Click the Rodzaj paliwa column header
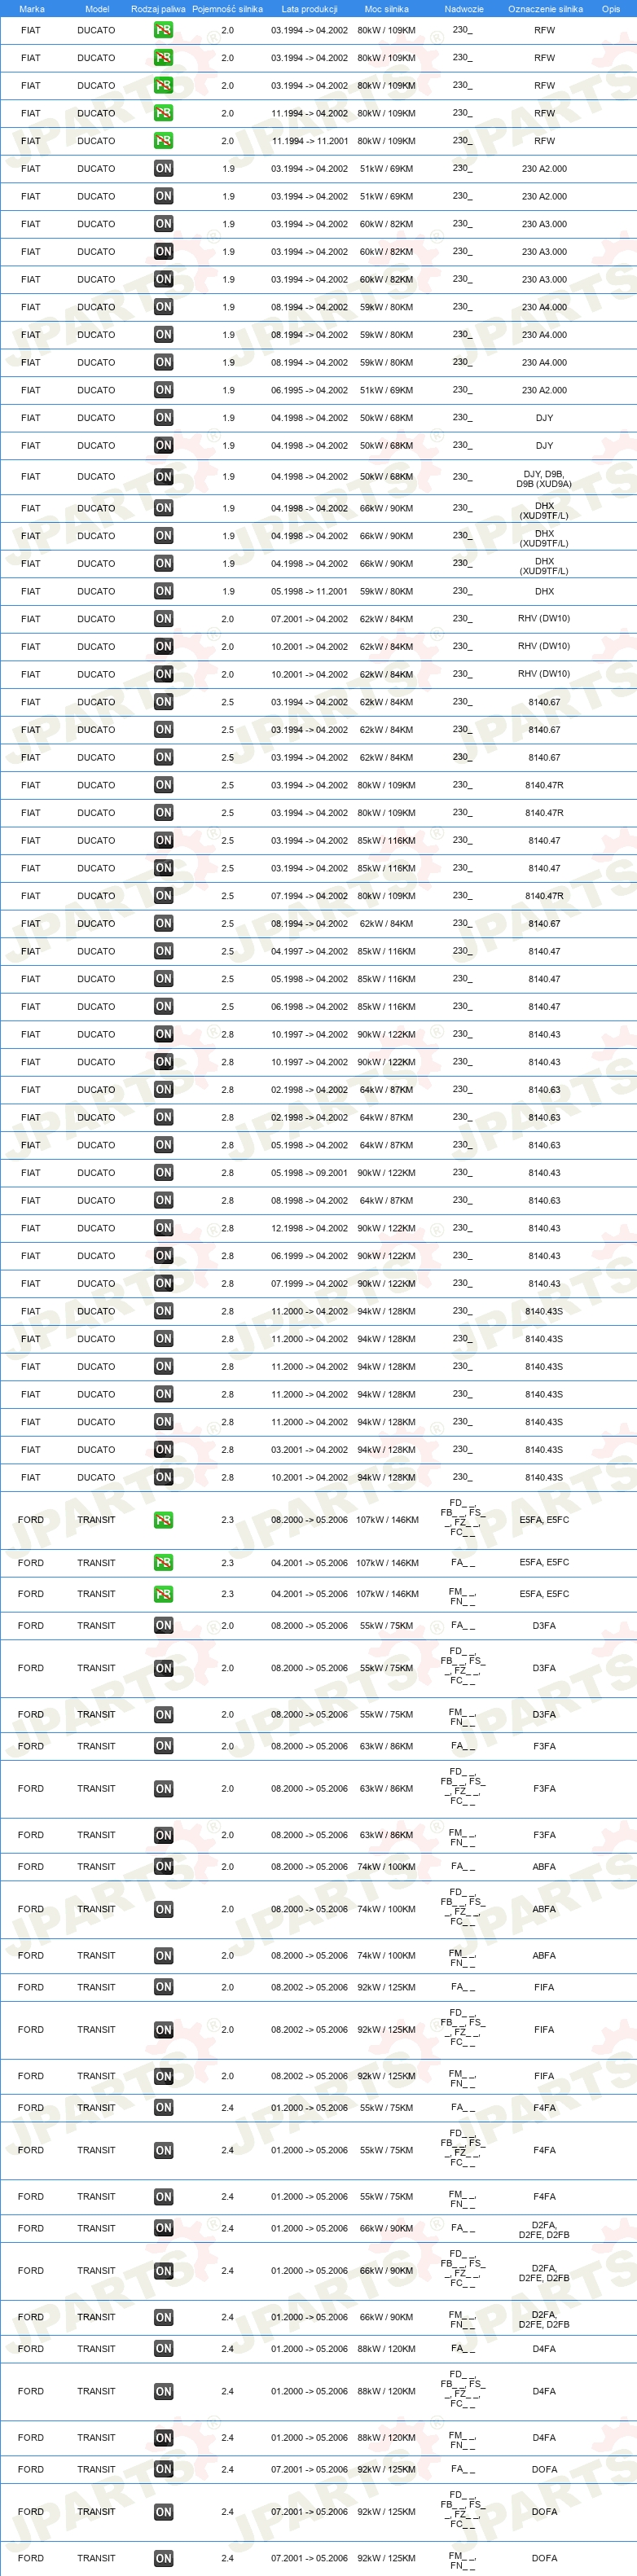This screenshot has height=2576, width=637. coord(158,9)
